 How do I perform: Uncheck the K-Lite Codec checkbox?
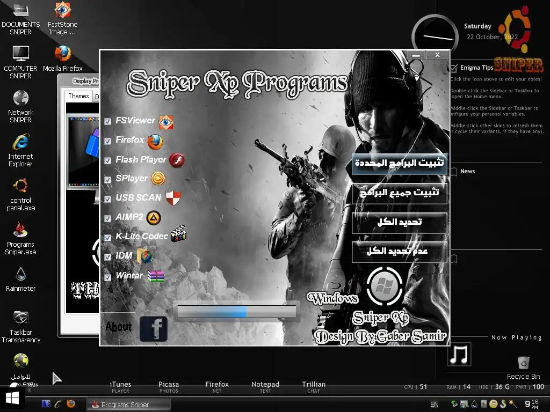pyautogui.click(x=107, y=238)
